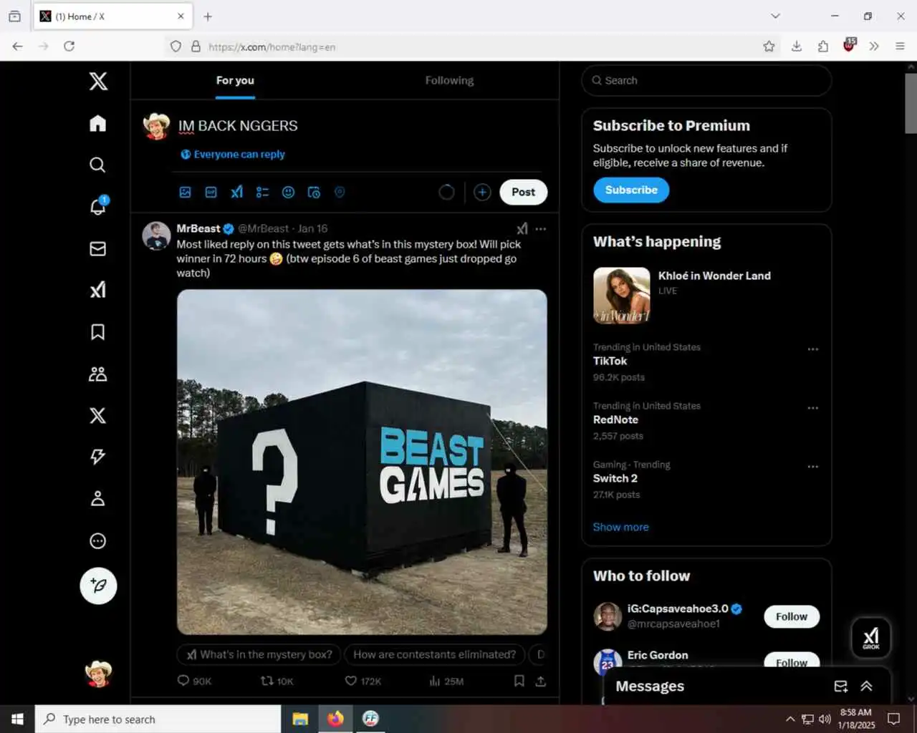
Task: Click Grok icon on MrBeast post
Action: pyautogui.click(x=522, y=228)
